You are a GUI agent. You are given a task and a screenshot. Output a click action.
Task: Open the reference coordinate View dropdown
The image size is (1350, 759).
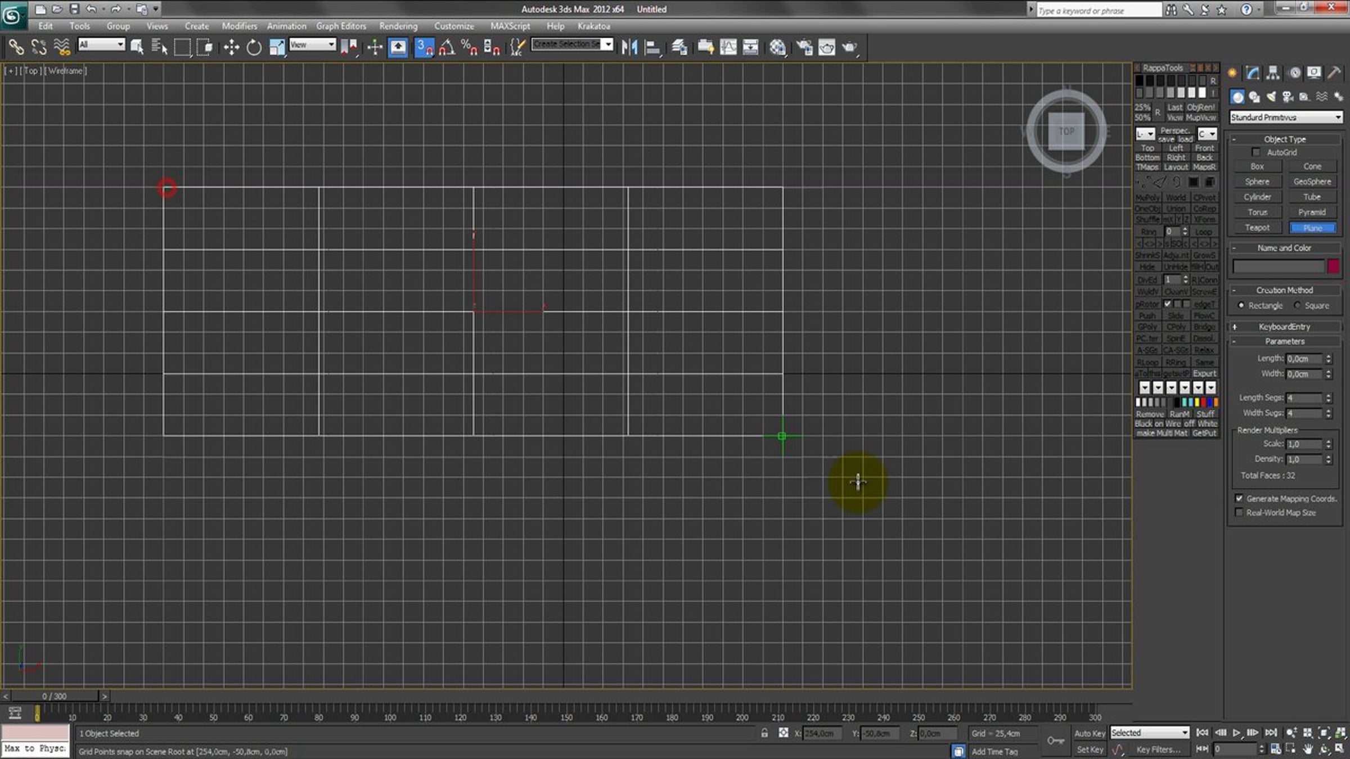click(312, 44)
